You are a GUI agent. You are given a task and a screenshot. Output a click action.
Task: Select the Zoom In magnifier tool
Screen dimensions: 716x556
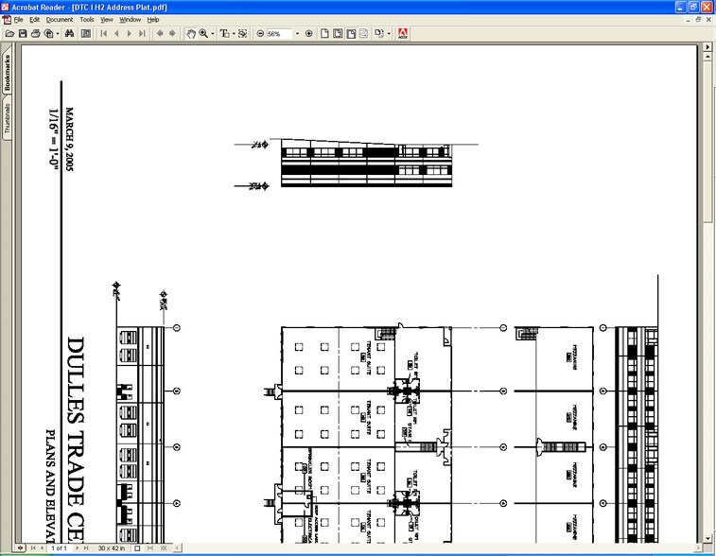click(202, 33)
